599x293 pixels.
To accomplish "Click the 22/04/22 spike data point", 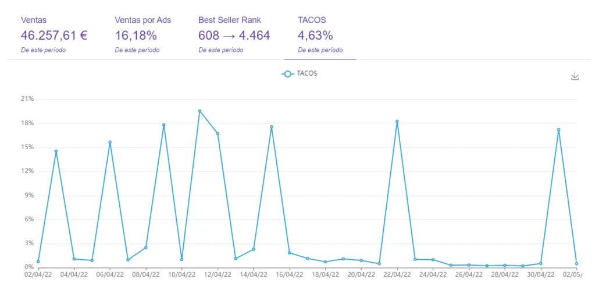I will tap(397, 121).
